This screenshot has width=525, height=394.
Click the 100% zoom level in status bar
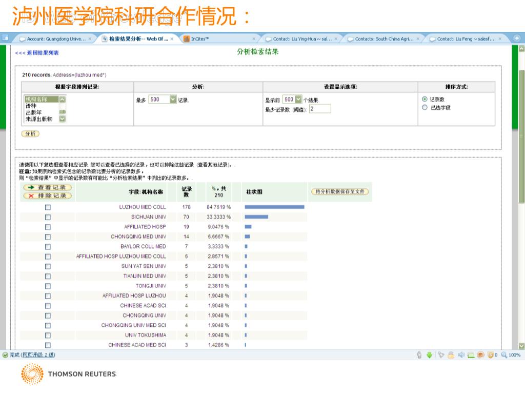(515, 355)
